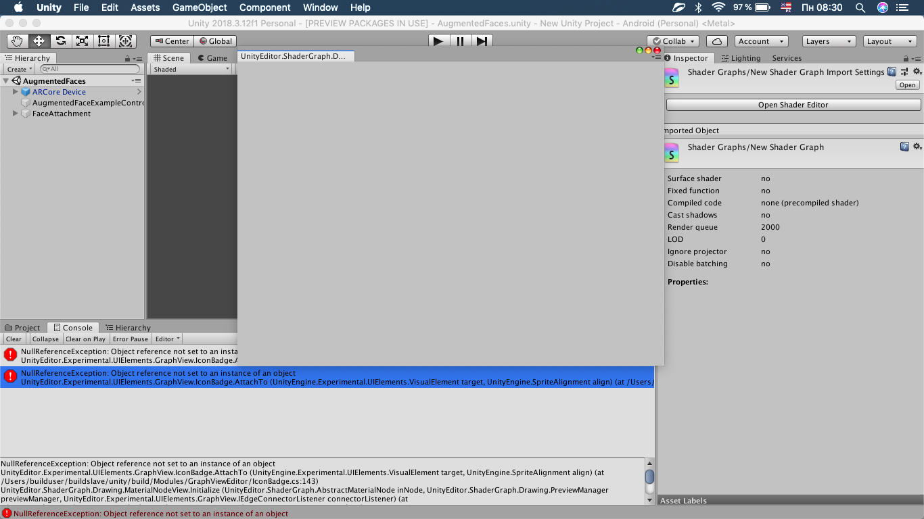Select ARCore Device in Hierarchy

click(59, 92)
